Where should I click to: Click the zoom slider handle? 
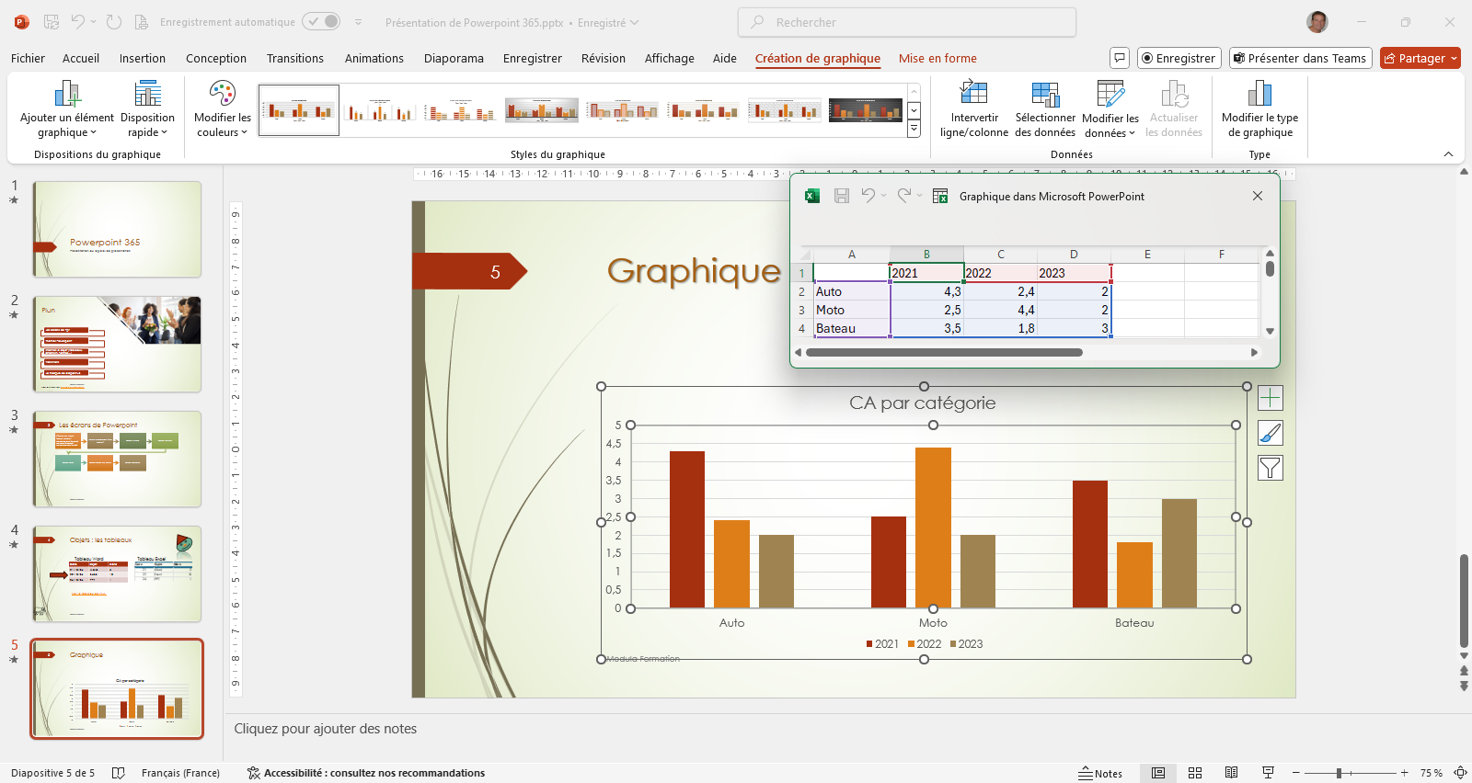pyautogui.click(x=1340, y=773)
